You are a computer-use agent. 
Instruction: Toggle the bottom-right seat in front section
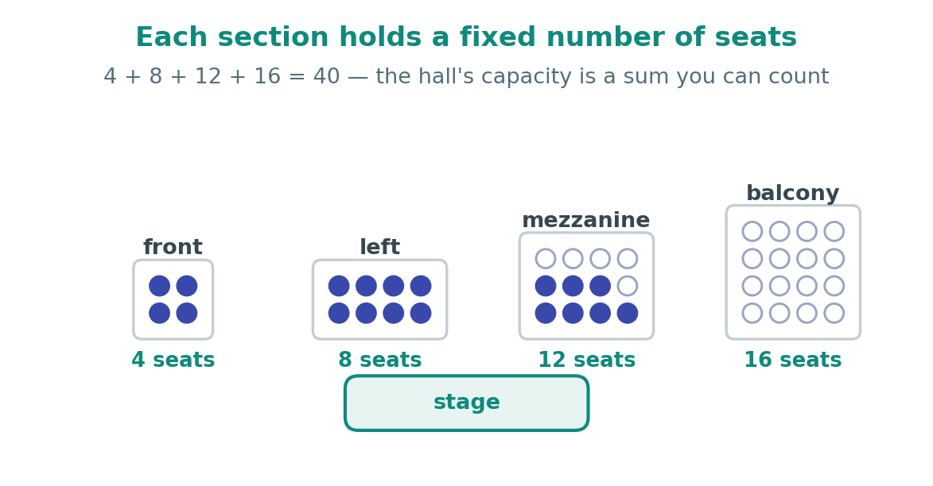(x=187, y=313)
